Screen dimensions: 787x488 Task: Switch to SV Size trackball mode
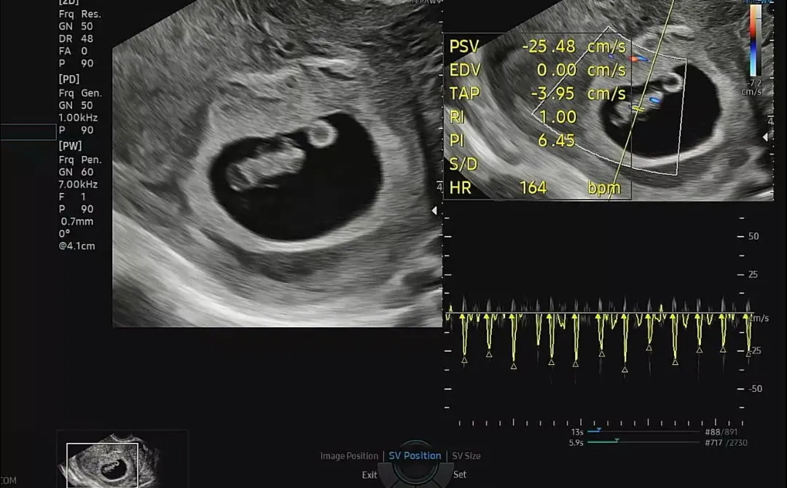click(466, 456)
